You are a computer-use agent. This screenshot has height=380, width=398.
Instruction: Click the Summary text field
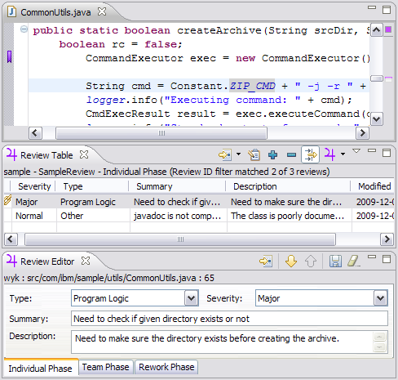click(x=229, y=319)
